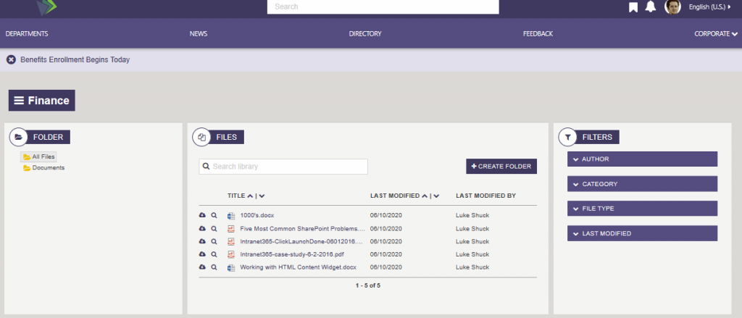Sort Title column descending
The image size is (742, 318).
pos(262,196)
